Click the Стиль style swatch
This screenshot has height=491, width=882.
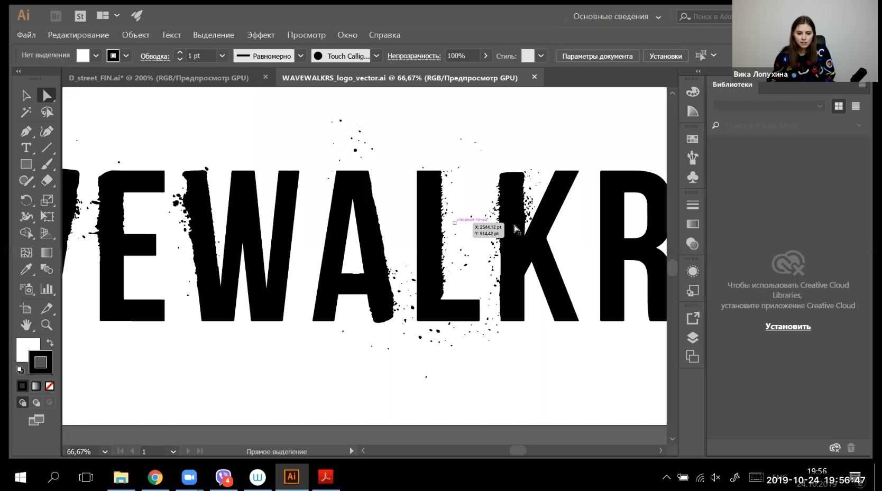(528, 55)
